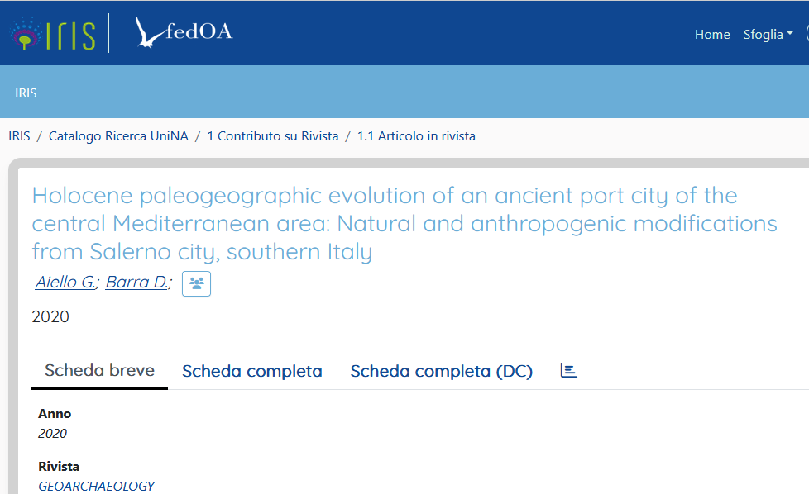The image size is (809, 494).
Task: Open the Scheda completa tab
Action: point(252,371)
